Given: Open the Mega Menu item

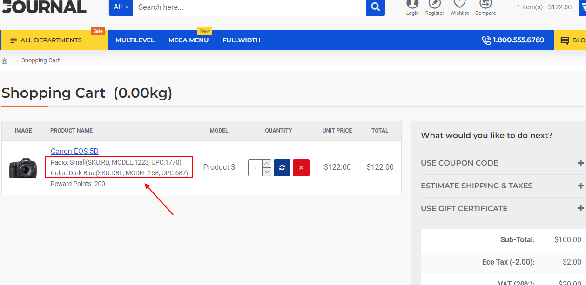Looking at the screenshot, I should 189,40.
